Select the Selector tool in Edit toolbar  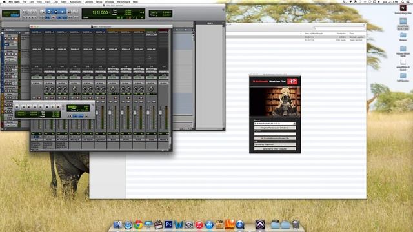[56, 12]
